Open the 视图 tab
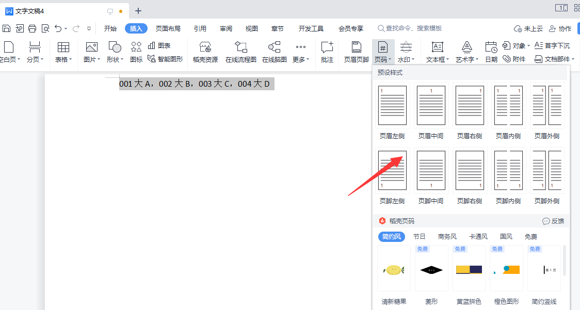Viewport: 580px width, 310px height. [251, 28]
